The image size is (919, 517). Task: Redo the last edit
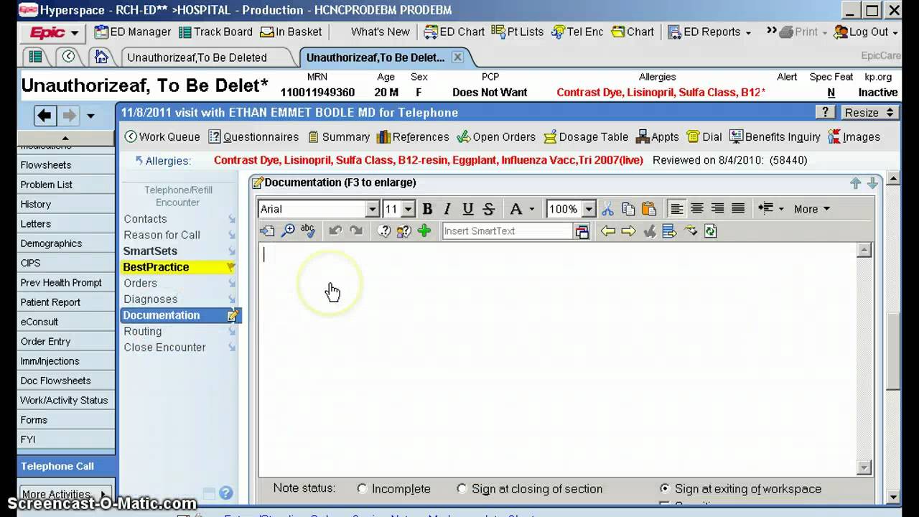(356, 230)
